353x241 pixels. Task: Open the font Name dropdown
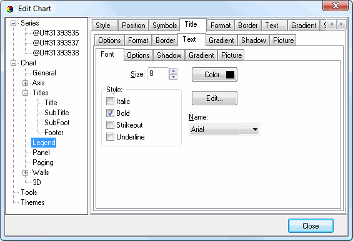249,130
